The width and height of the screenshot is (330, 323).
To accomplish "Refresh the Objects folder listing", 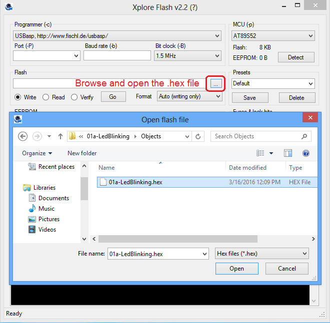I will (x=198, y=136).
